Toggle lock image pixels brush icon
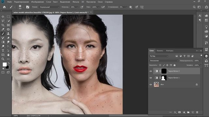Image resolution: width=209 pixels, height=117 pixels. point(164,65)
